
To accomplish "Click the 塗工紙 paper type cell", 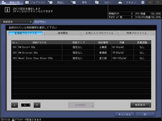I will [103, 58].
